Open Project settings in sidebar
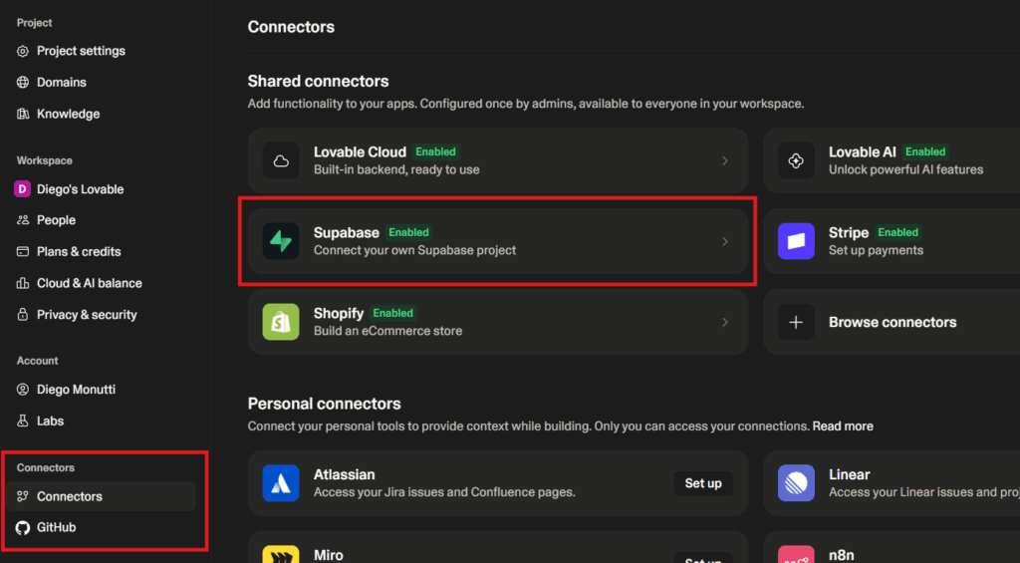Image resolution: width=1020 pixels, height=563 pixels. pos(101,51)
